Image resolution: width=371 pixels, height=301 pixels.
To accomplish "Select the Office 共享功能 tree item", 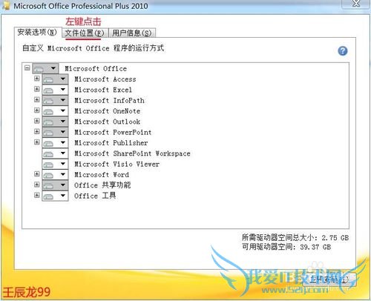I will pyautogui.click(x=102, y=185).
